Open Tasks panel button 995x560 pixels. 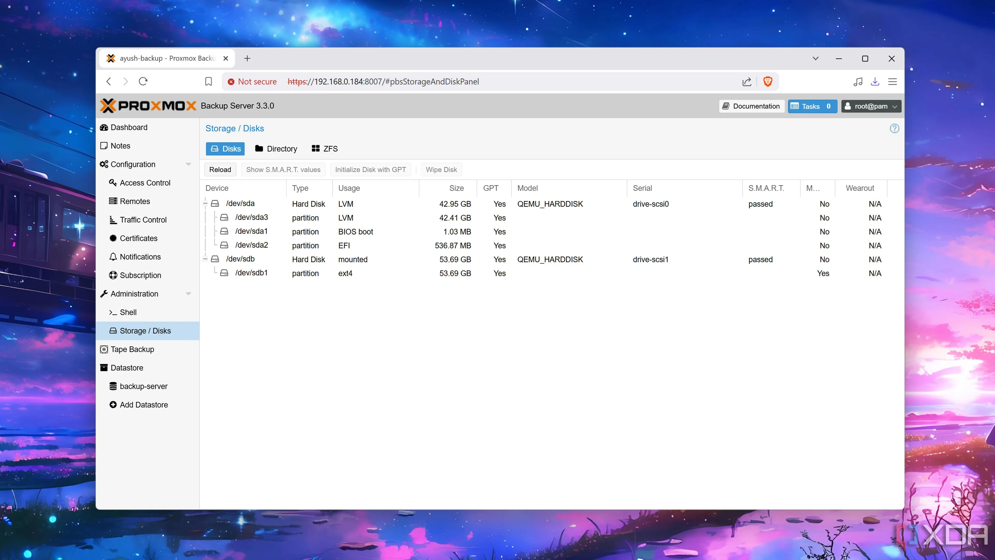tap(812, 106)
